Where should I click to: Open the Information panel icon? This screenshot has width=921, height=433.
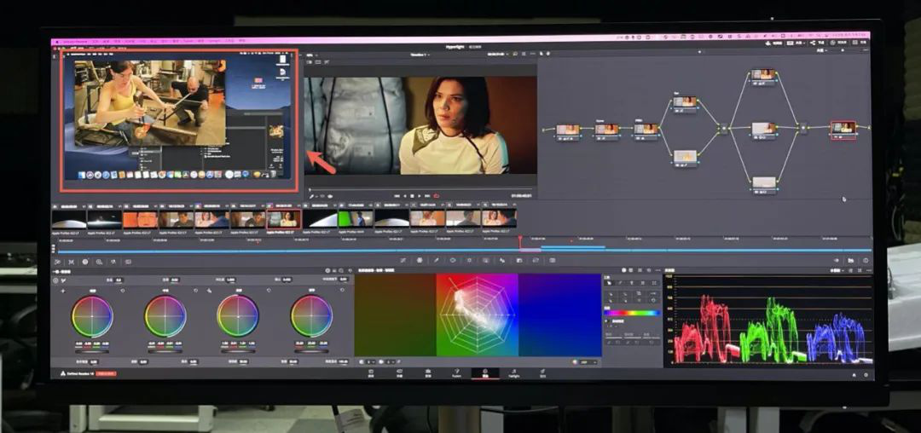(866, 260)
